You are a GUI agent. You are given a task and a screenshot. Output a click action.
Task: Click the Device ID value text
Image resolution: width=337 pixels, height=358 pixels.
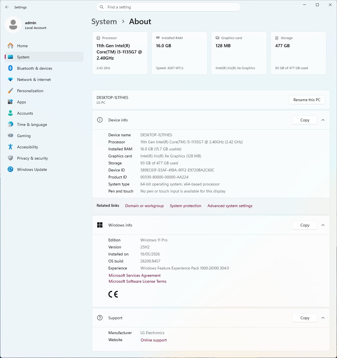177,170
